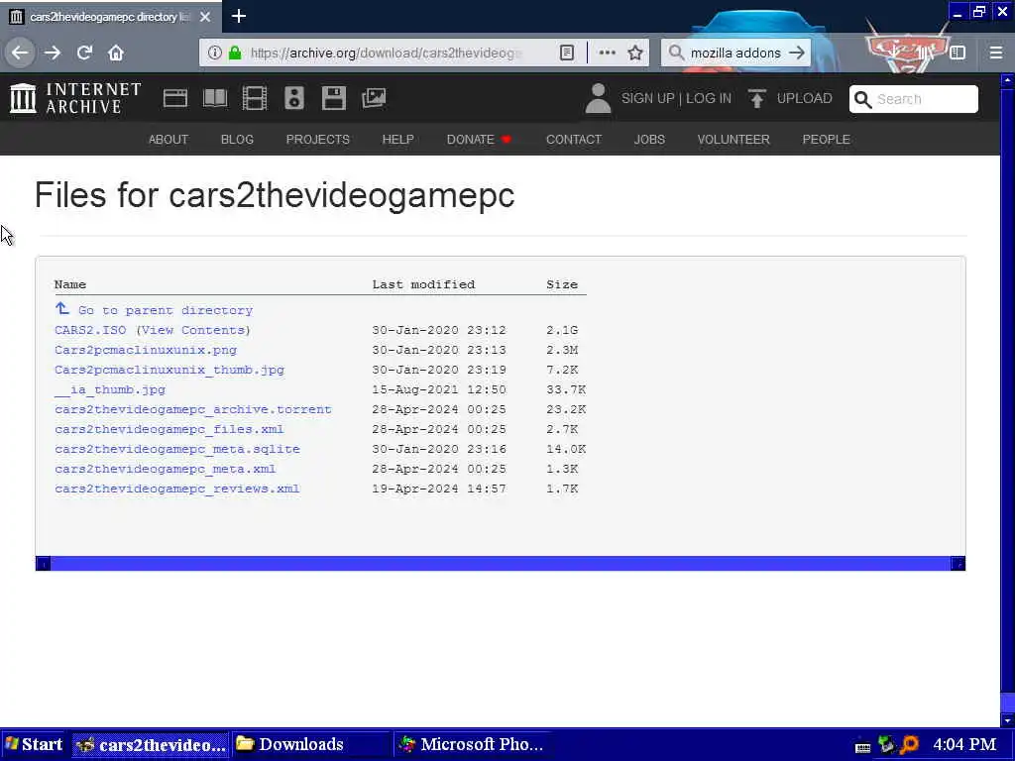Open __ia_thumb.jpg file link
1015x761 pixels.
pyautogui.click(x=110, y=389)
